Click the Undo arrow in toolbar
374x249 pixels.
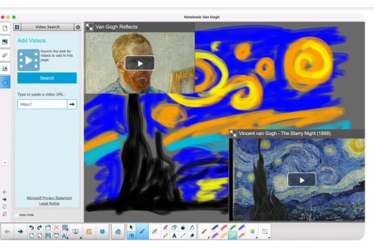31,228
